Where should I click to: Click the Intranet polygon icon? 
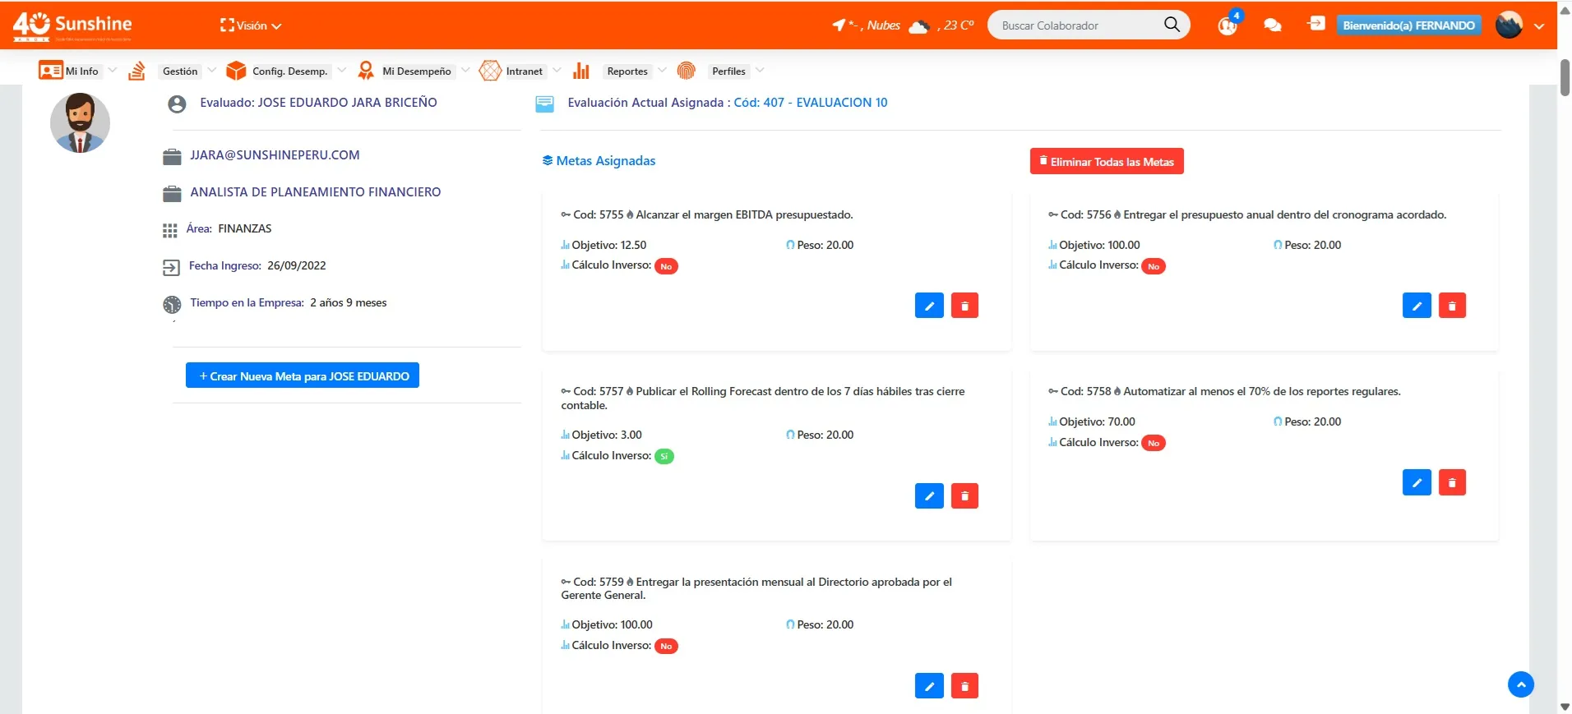pyautogui.click(x=490, y=71)
